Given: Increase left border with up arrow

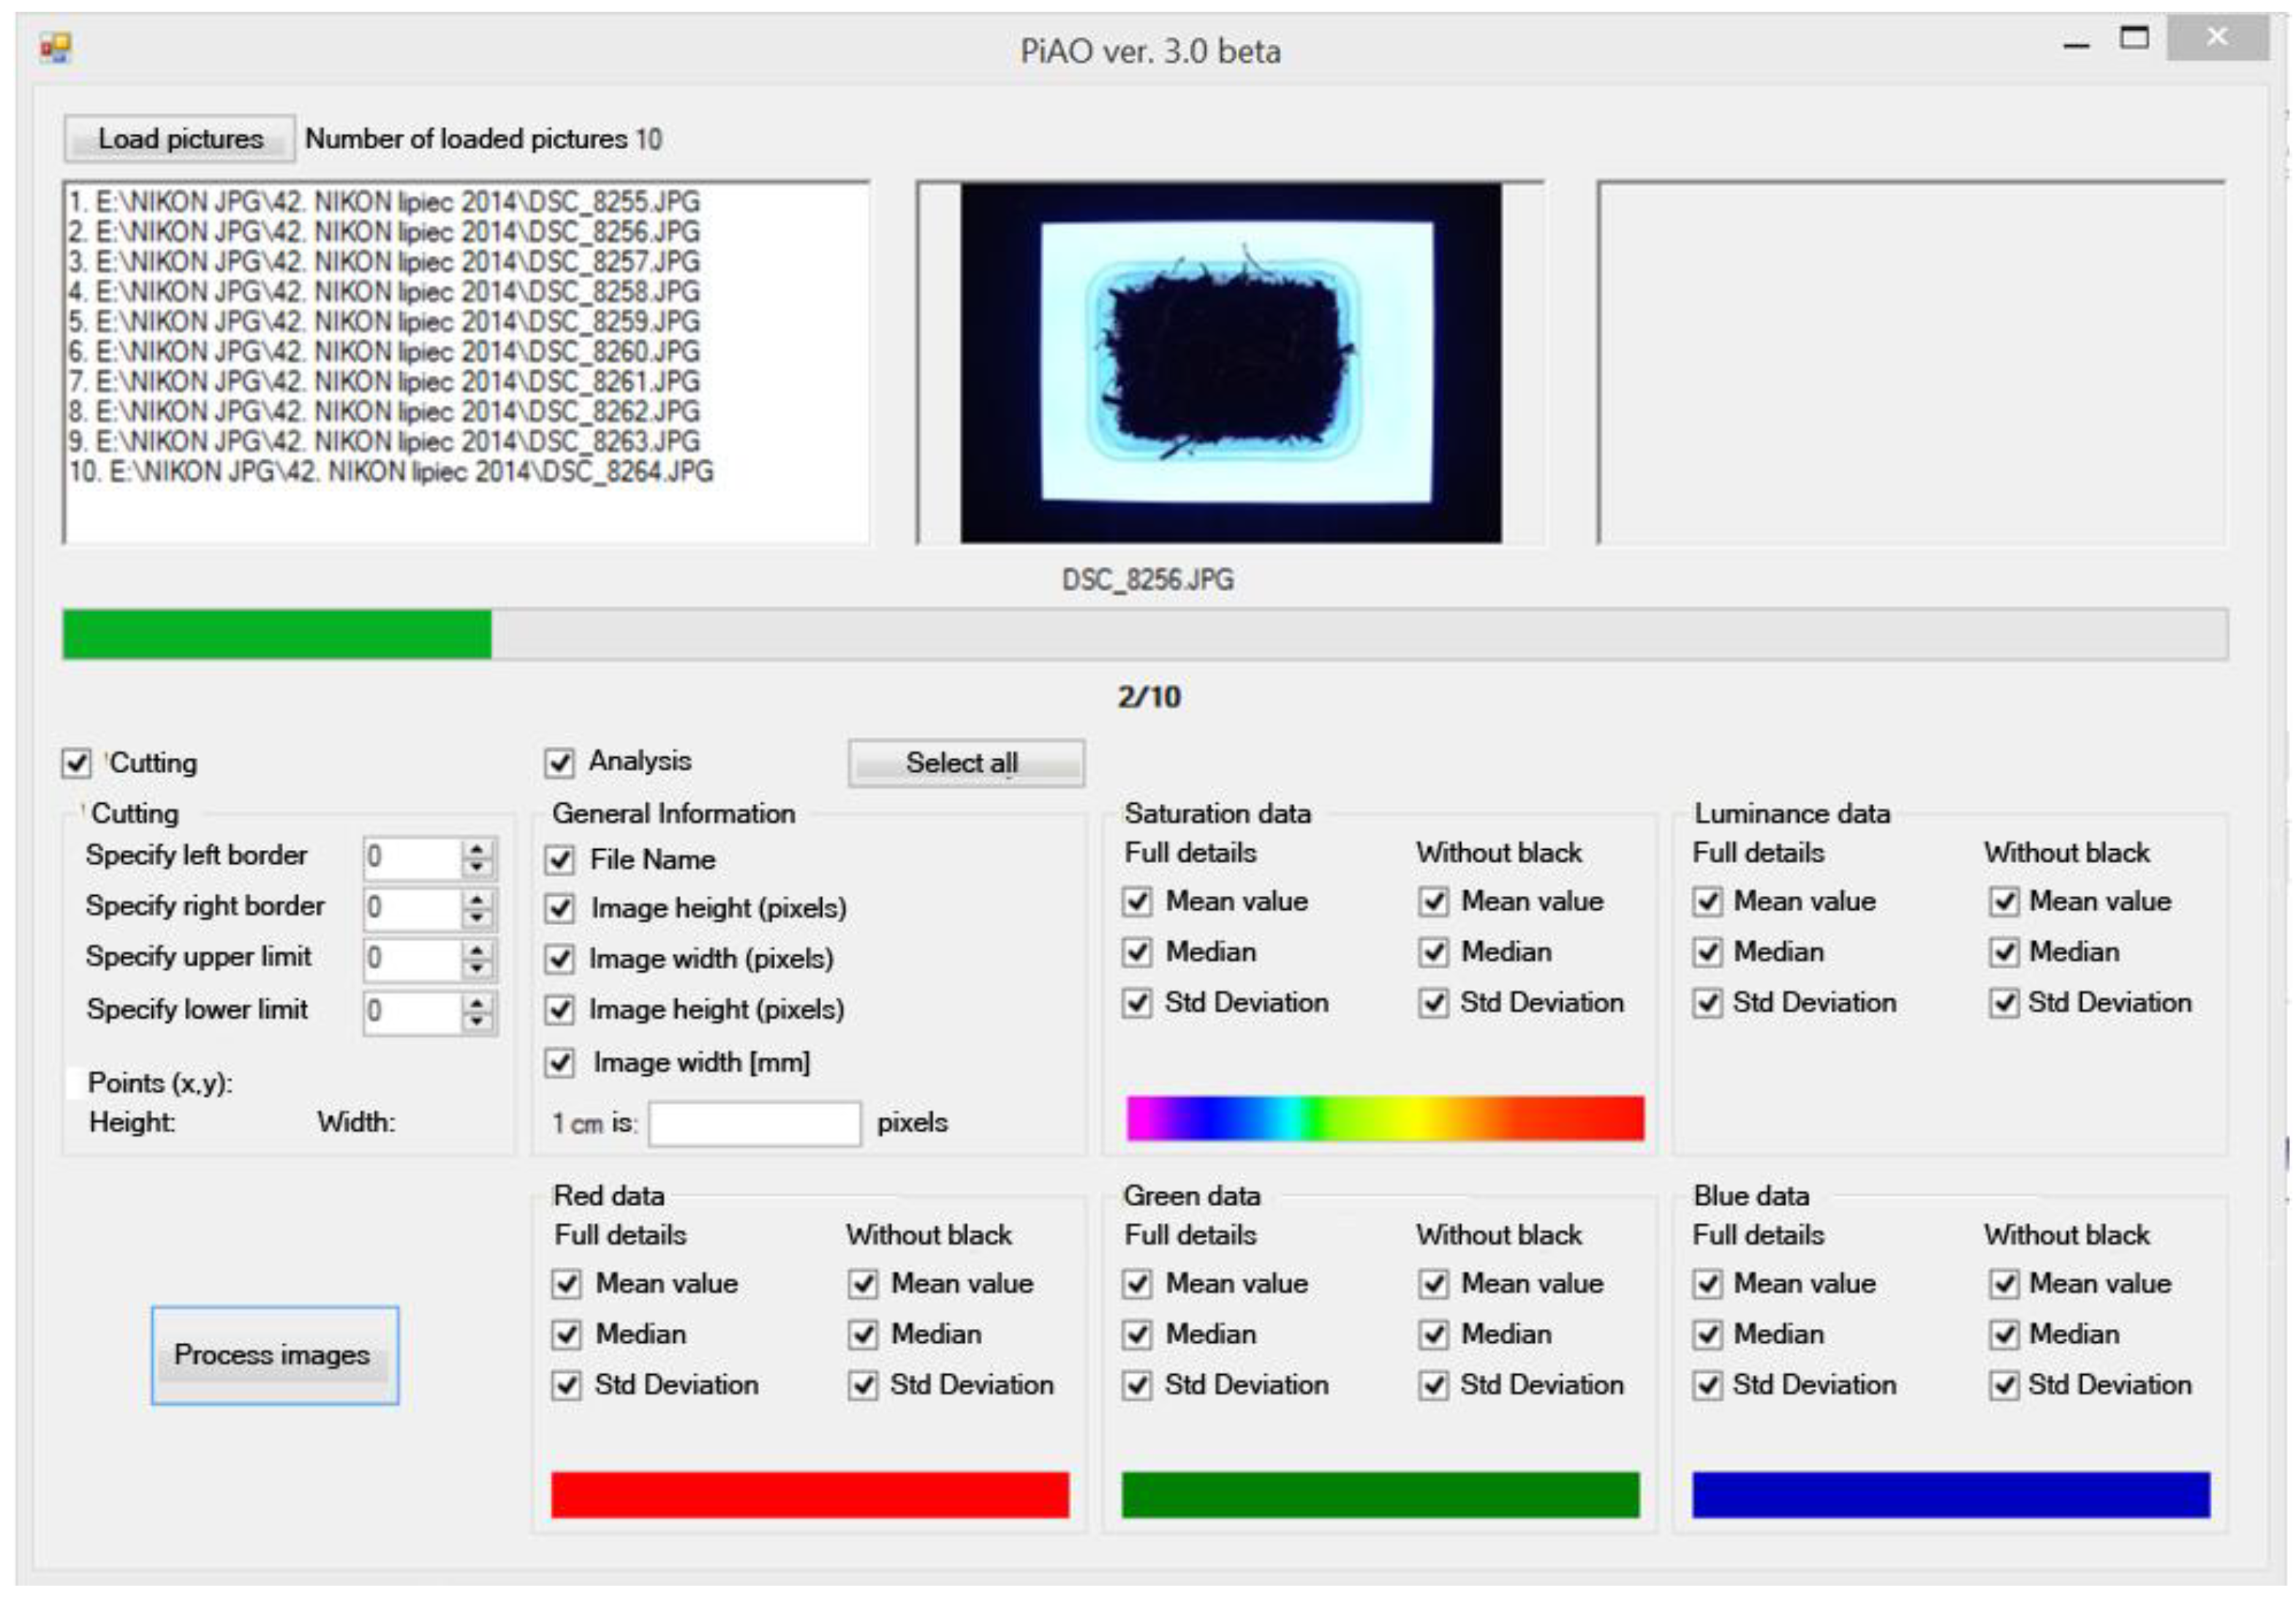Looking at the screenshot, I should 478,849.
